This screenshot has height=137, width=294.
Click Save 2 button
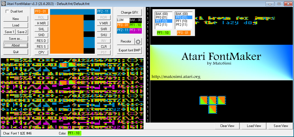click(22, 32)
